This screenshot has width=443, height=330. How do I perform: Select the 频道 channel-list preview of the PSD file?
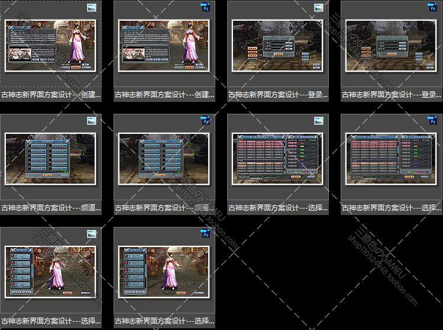(x=164, y=159)
